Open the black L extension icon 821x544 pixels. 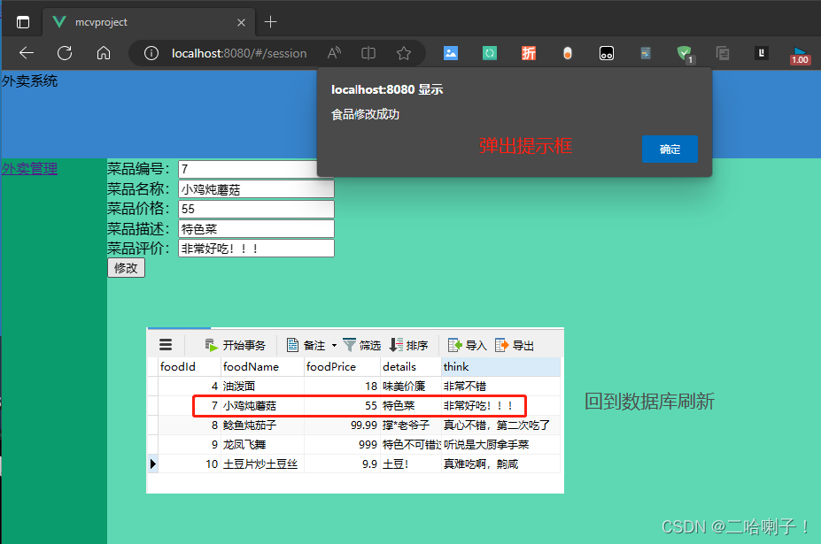tap(762, 53)
